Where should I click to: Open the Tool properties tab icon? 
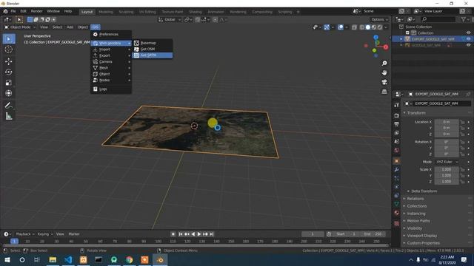point(397,105)
